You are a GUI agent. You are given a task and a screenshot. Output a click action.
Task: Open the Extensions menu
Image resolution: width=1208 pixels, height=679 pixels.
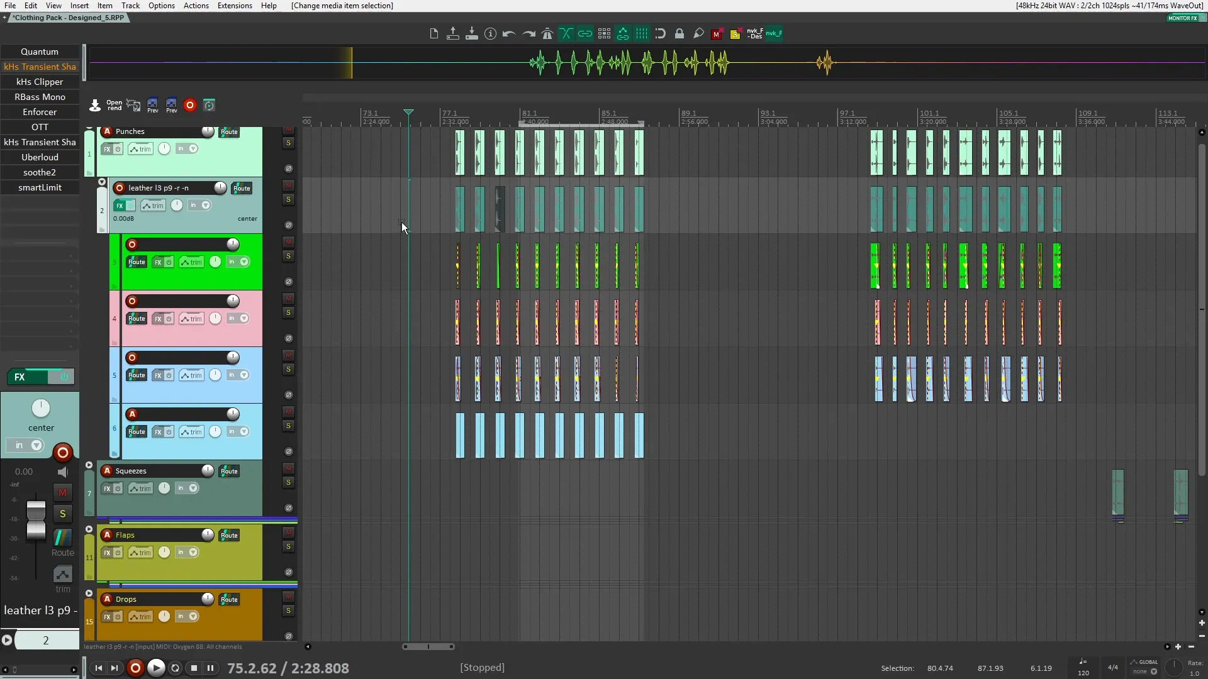[235, 6]
